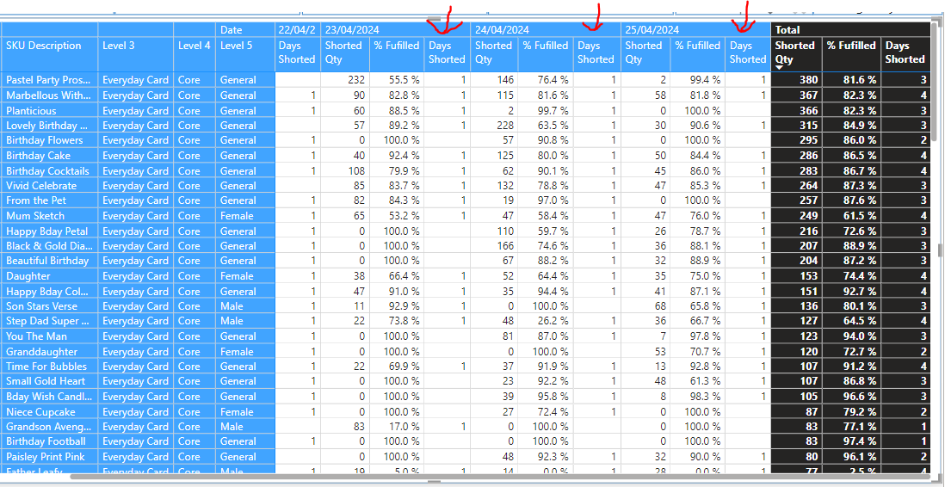Select the Black & Gold Dia... SKU cell
The width and height of the screenshot is (945, 487).
49,246
